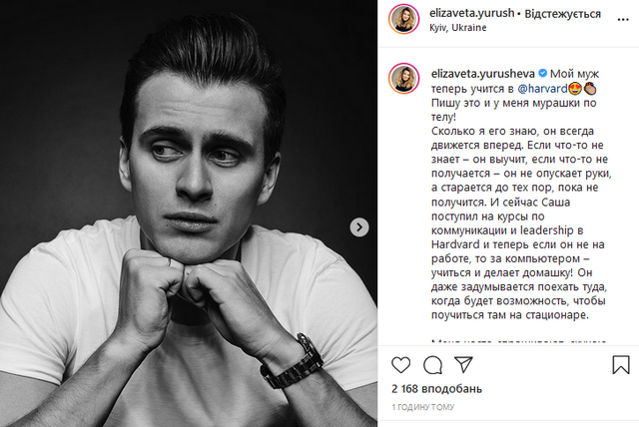This screenshot has height=427, width=639.
Task: Open elizaveta.yurusheva username in the caption
Action: 482,74
